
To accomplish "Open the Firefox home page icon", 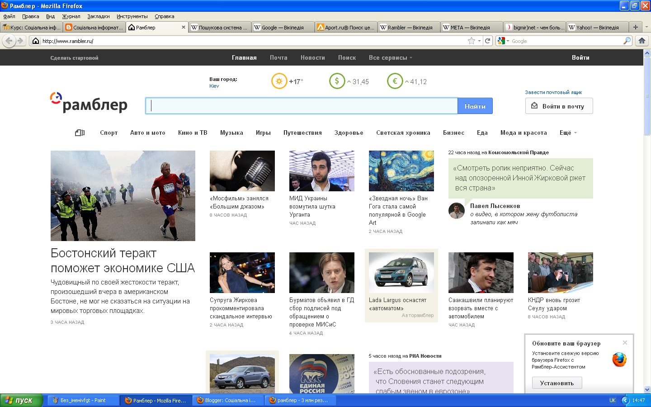I will click(x=642, y=41).
